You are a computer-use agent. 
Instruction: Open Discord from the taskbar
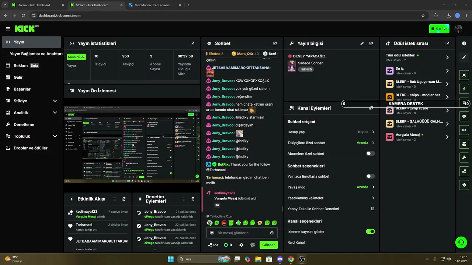tap(280, 259)
